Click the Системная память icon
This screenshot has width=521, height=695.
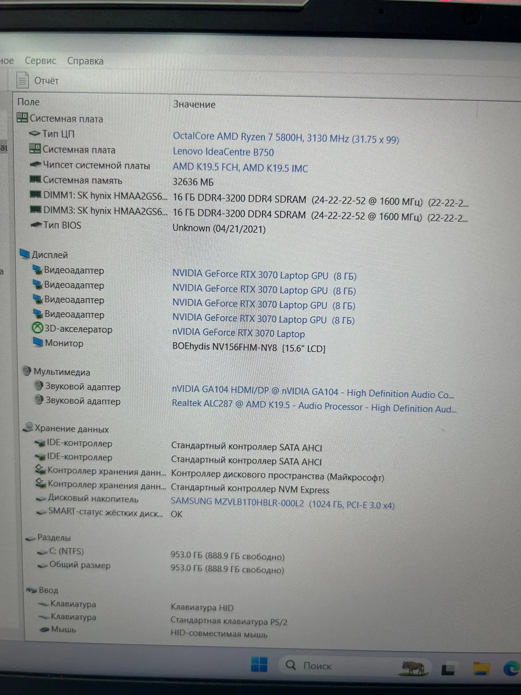(x=35, y=179)
